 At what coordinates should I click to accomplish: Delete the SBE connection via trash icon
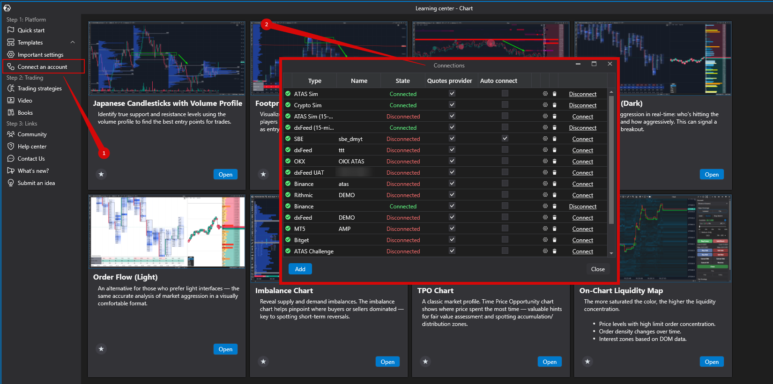tap(555, 139)
